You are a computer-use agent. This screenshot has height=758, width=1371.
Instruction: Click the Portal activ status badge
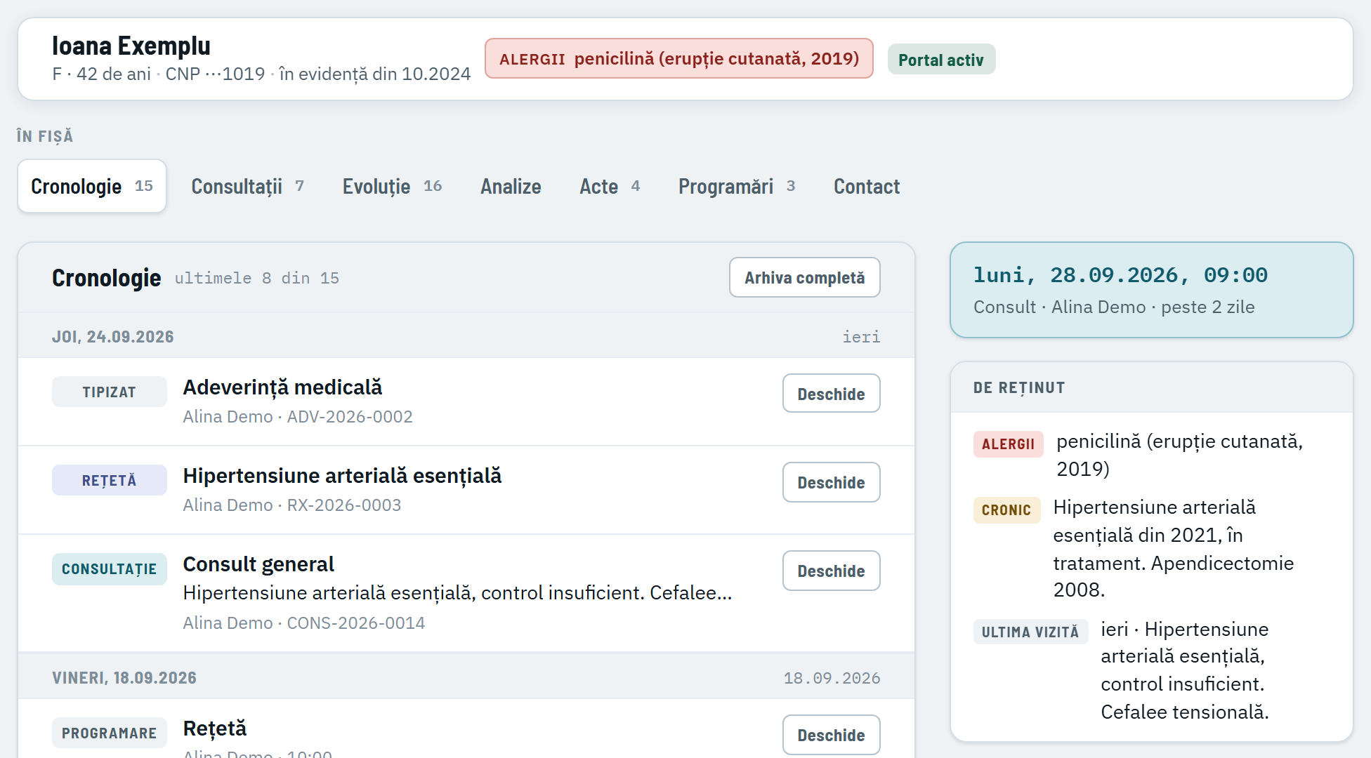(941, 60)
